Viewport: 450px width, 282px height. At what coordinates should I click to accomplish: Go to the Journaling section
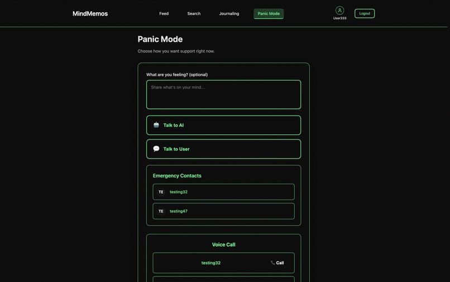pyautogui.click(x=229, y=13)
